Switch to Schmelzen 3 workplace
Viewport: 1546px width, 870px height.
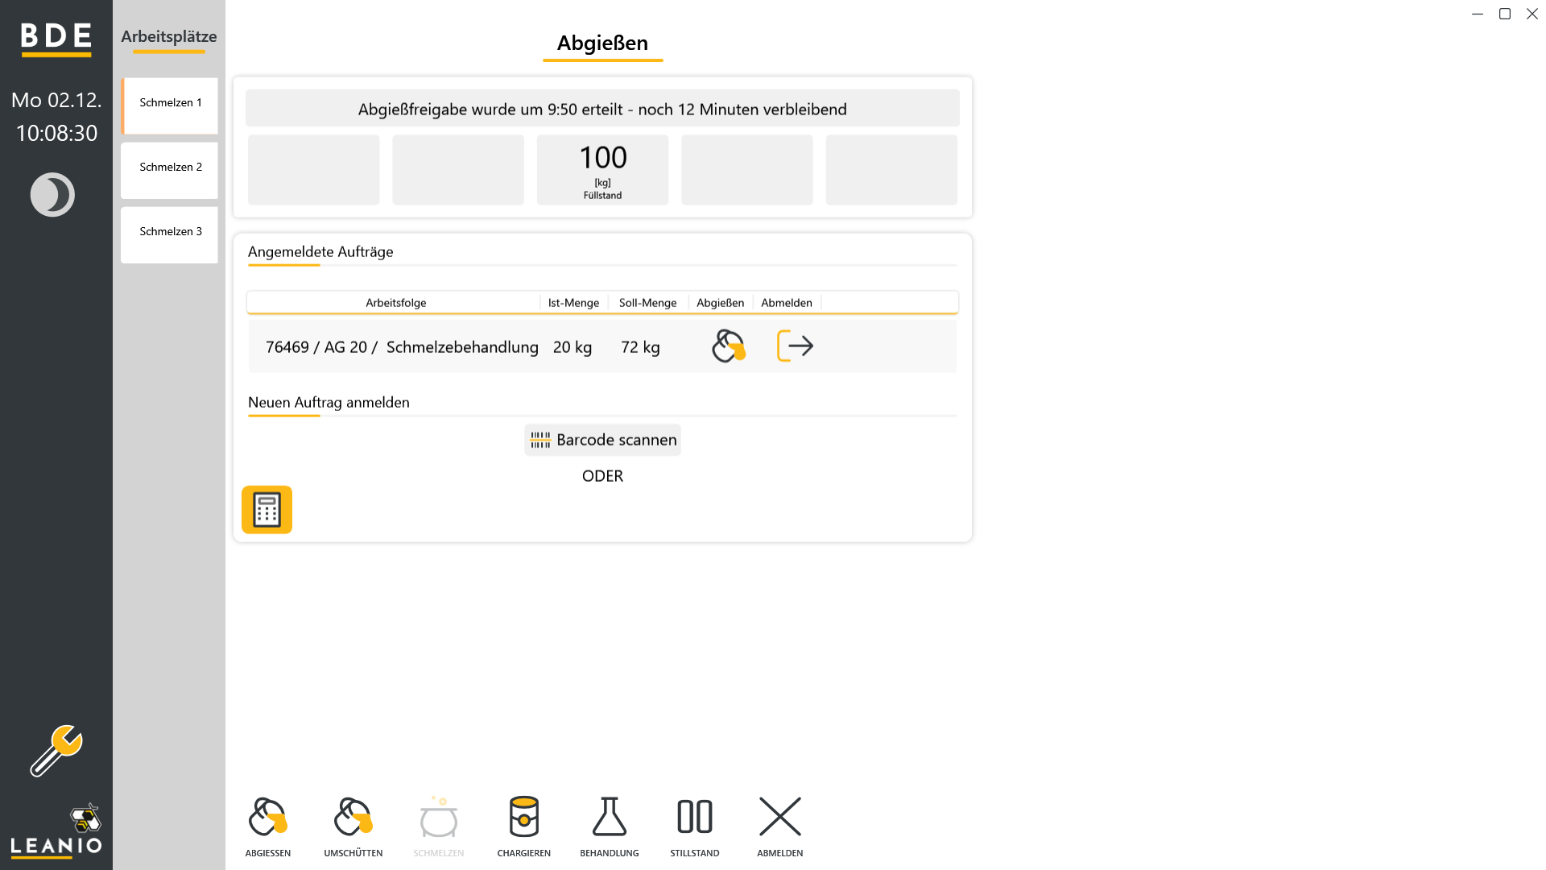(x=170, y=235)
